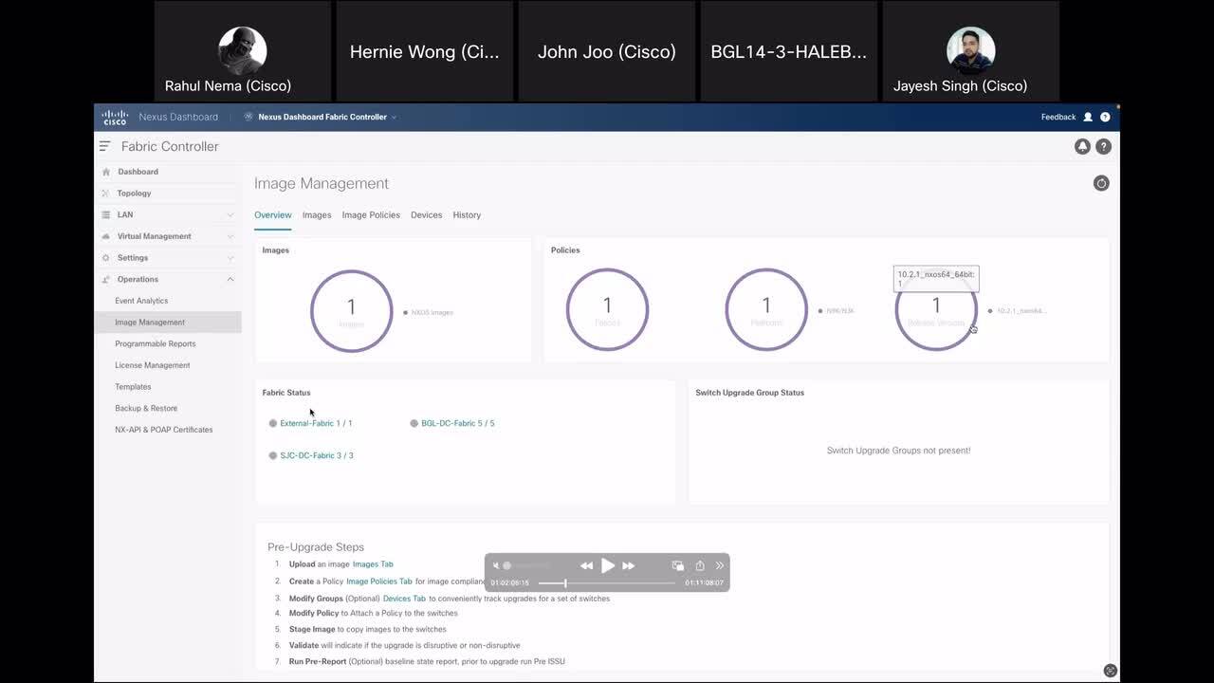Open NX-API & POAP Certificates
Image resolution: width=1214 pixels, height=683 pixels.
pos(164,430)
